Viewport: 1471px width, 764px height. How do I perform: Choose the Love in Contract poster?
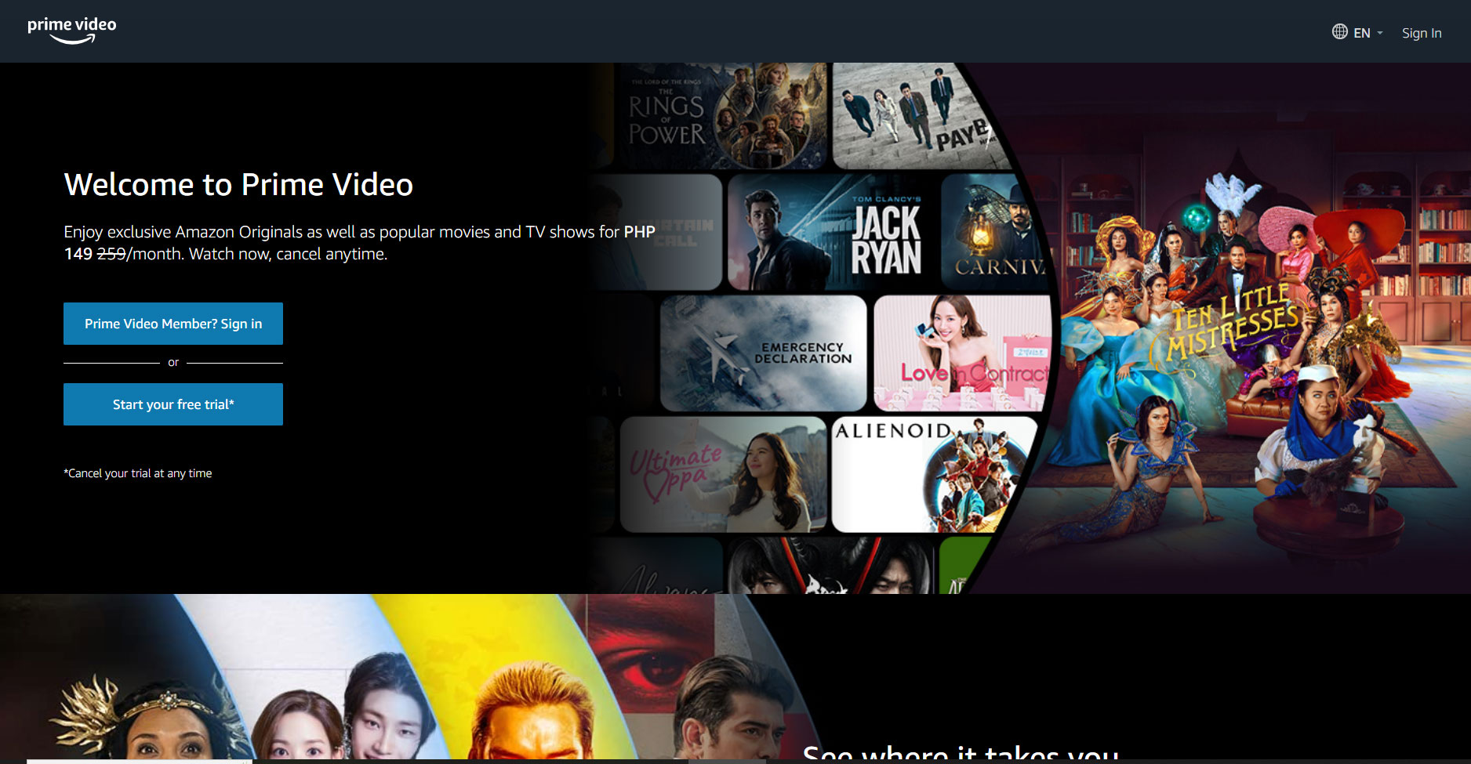963,353
